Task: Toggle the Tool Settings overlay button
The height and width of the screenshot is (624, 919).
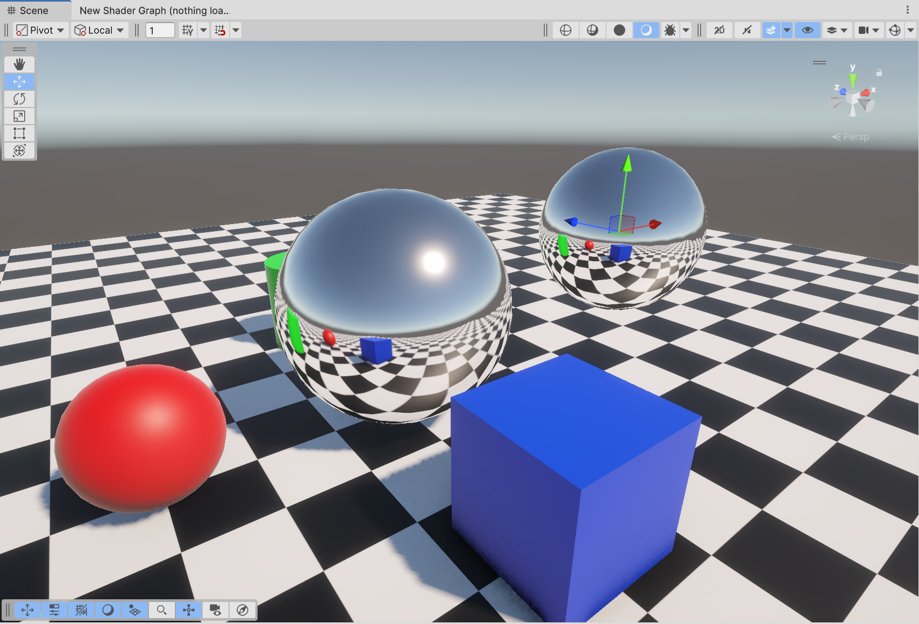Action: point(54,610)
